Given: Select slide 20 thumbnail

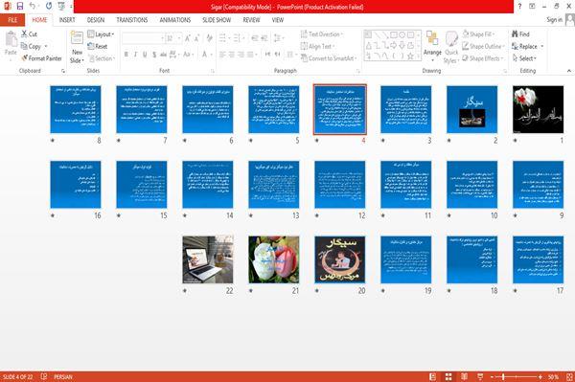Looking at the screenshot, I should point(340,259).
